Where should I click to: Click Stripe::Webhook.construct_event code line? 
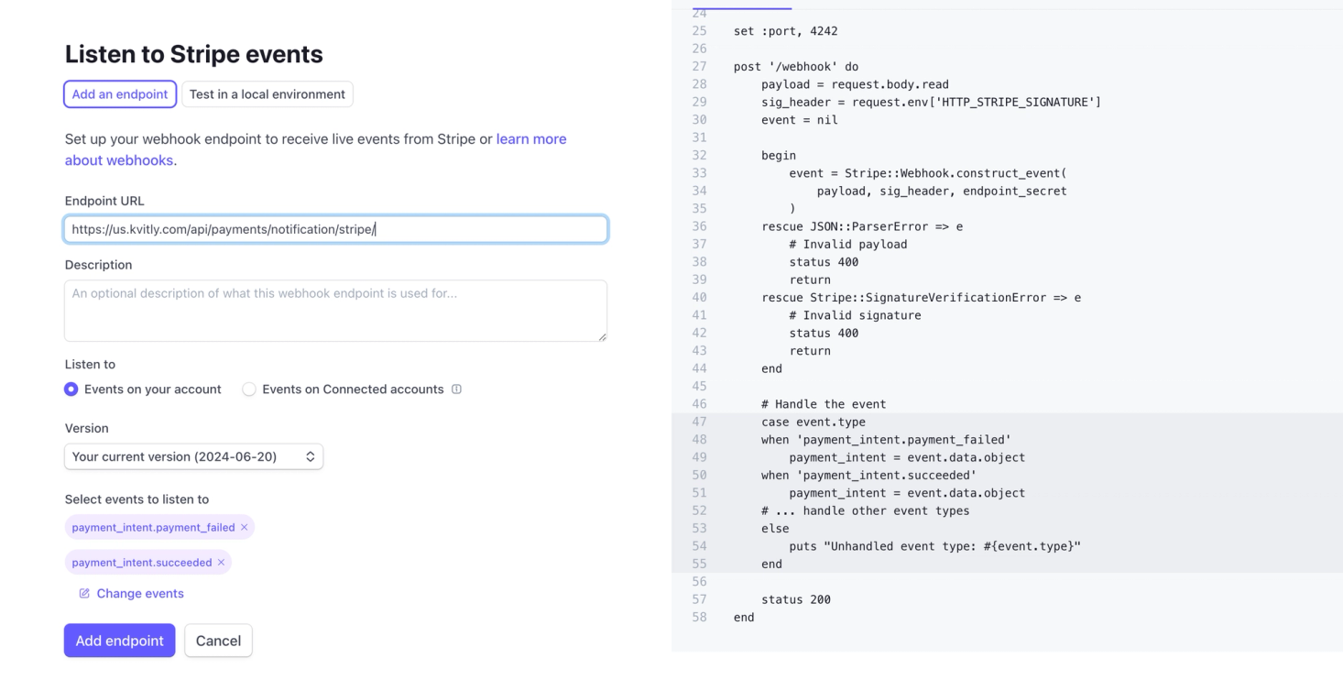pos(928,173)
